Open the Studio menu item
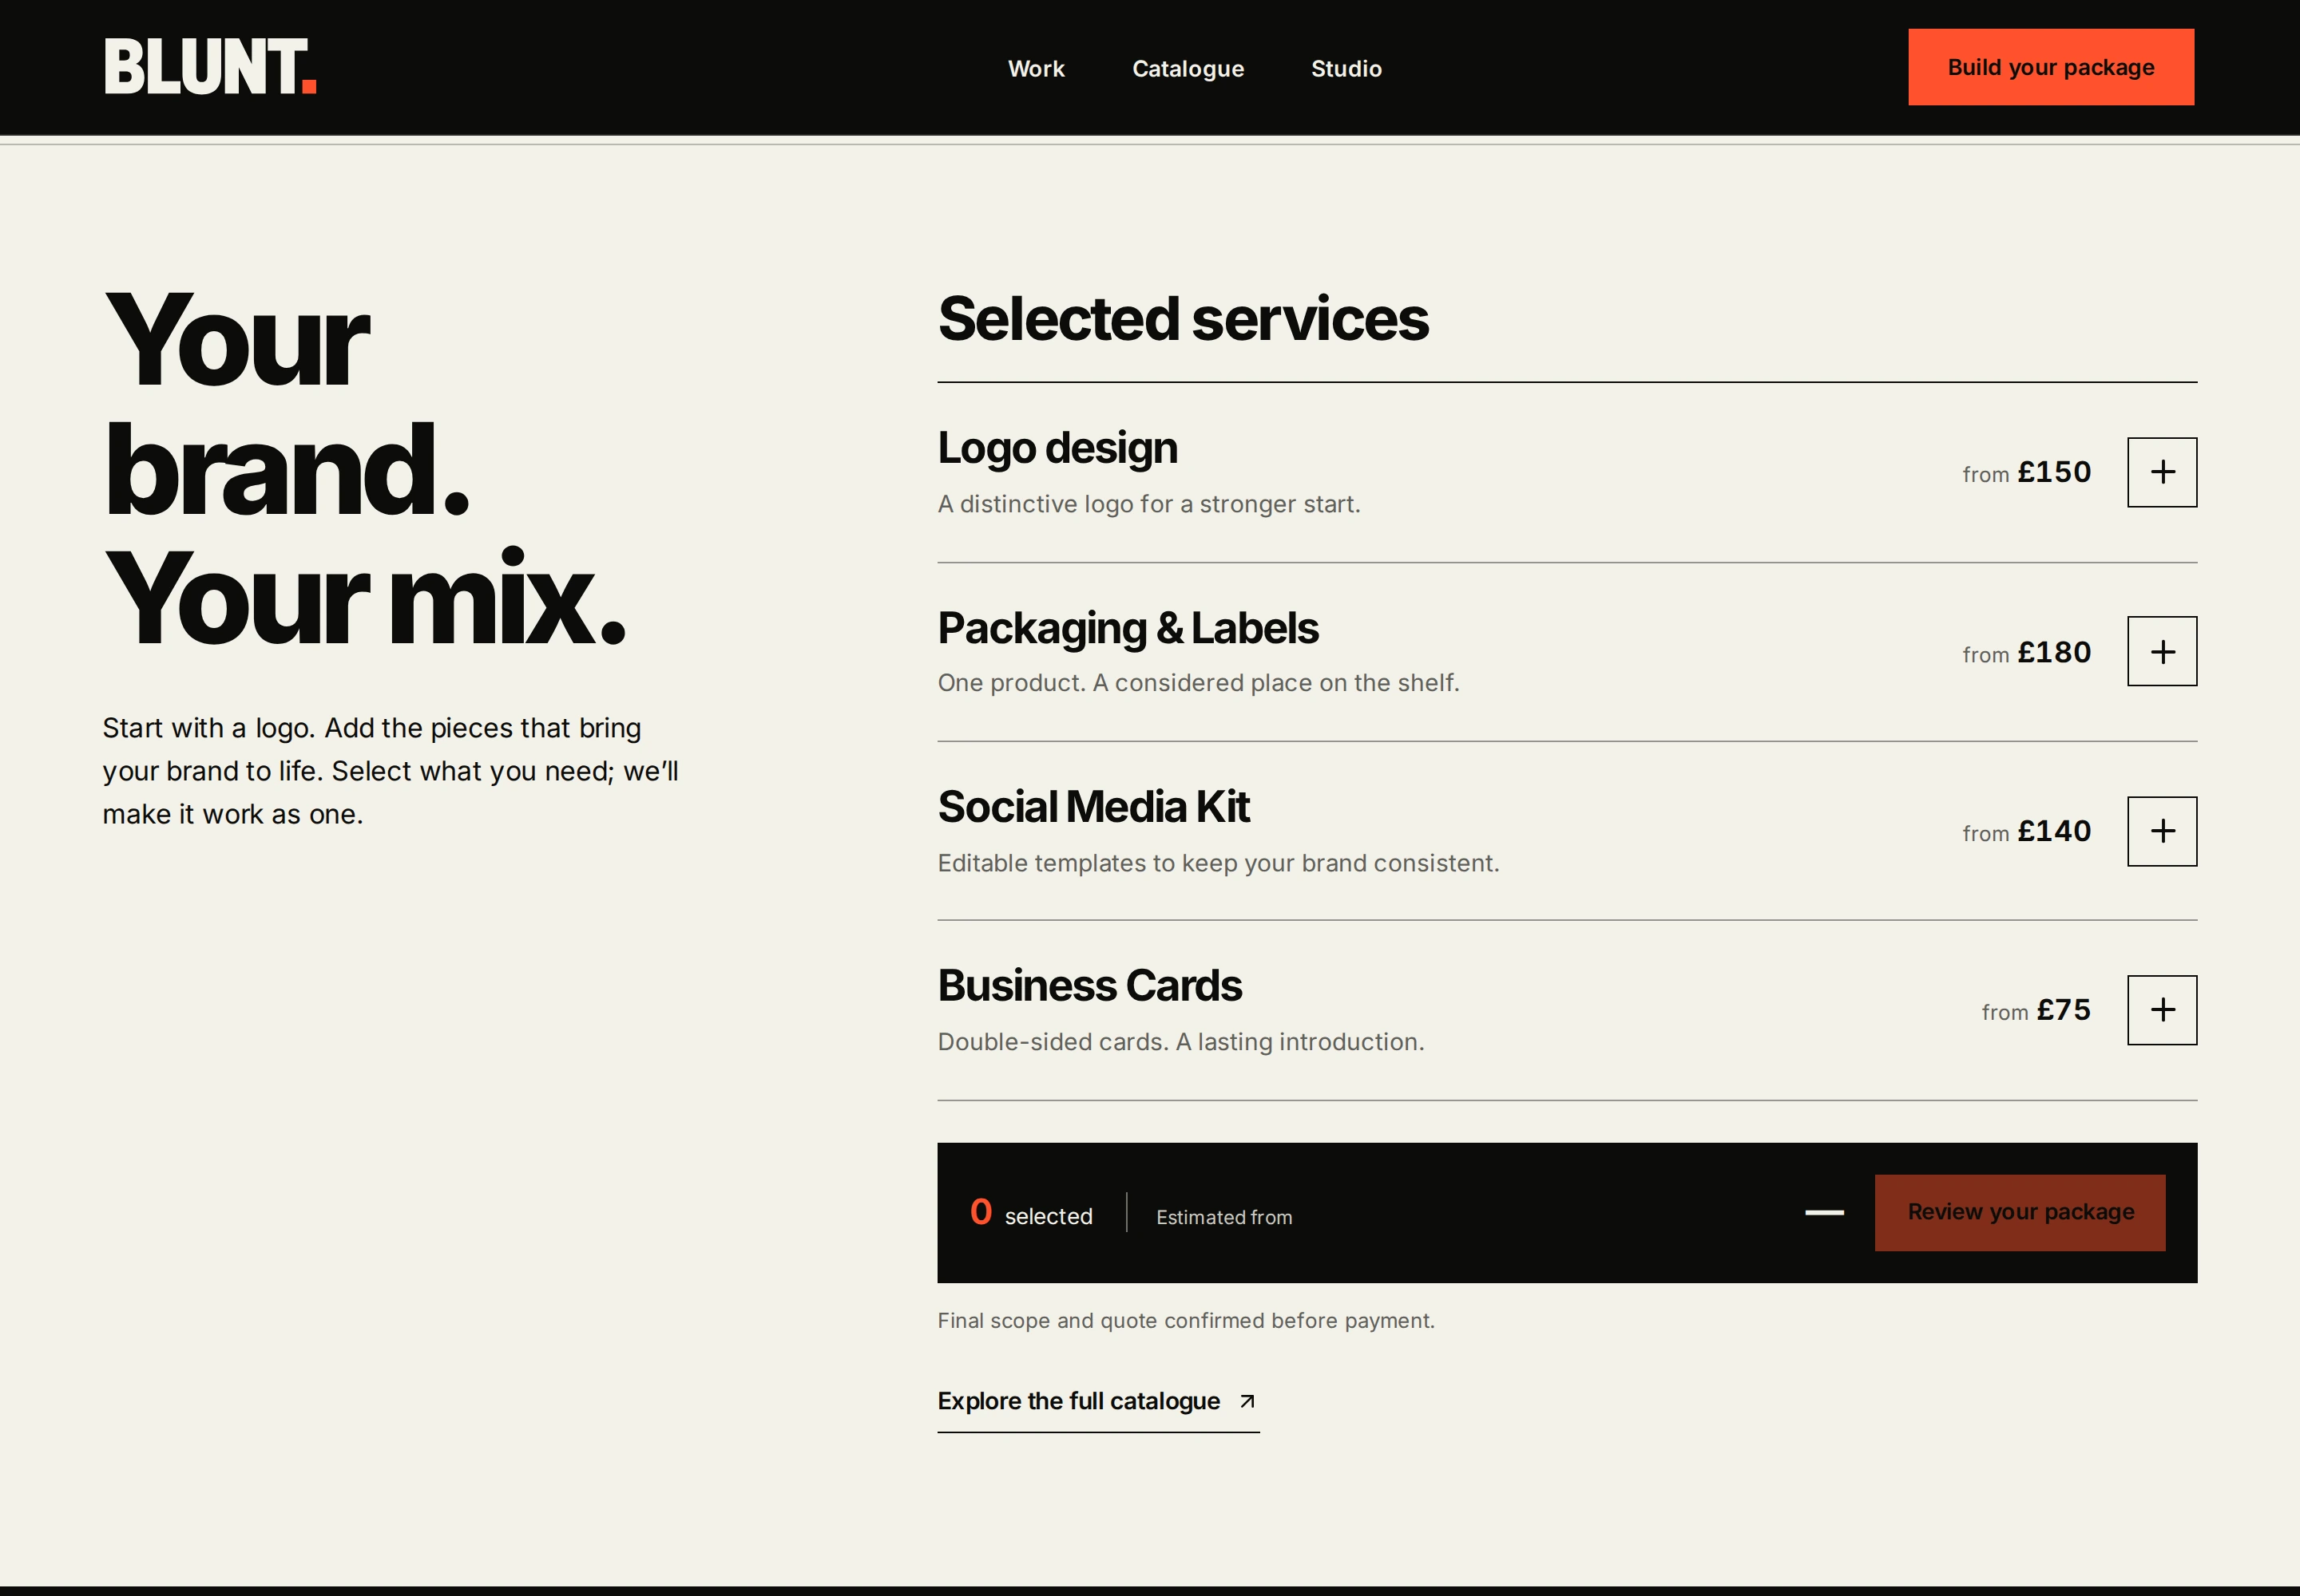The width and height of the screenshot is (2300, 1596). 1346,69
